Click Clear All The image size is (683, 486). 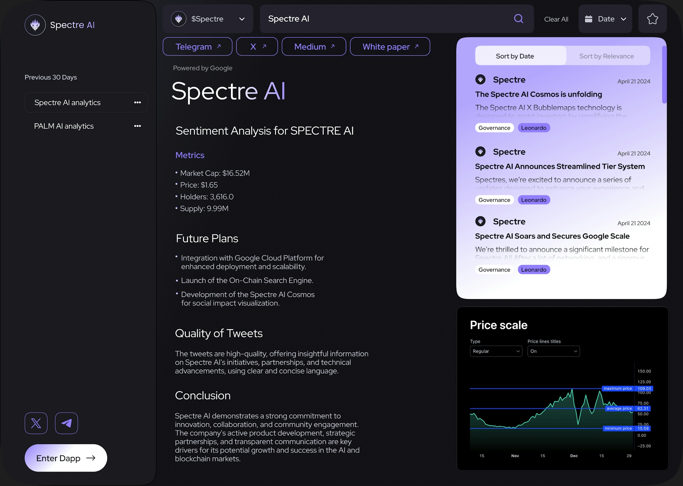pyautogui.click(x=556, y=19)
